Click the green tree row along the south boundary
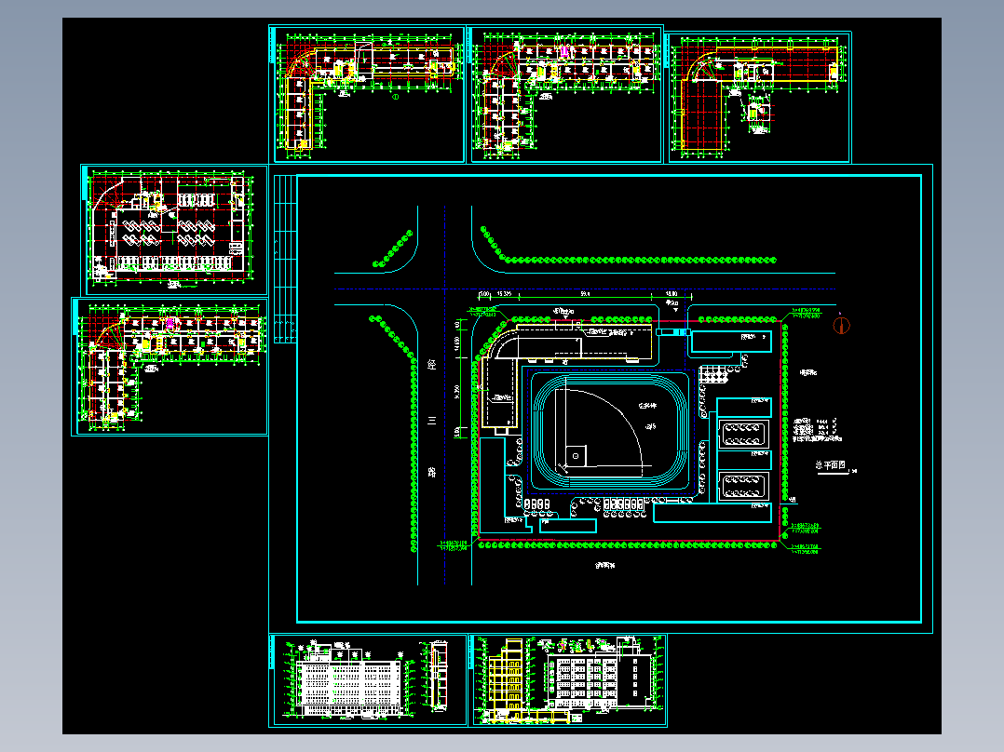1004x752 pixels. coord(629,545)
